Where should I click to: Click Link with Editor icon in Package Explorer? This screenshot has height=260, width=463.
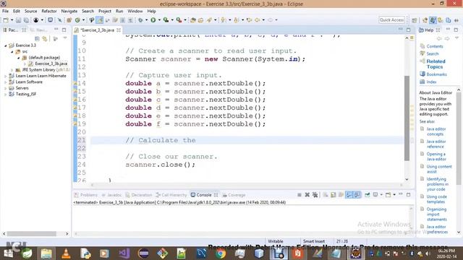tap(45, 38)
